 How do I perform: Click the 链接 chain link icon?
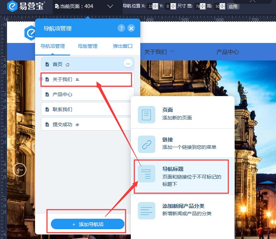[x=146, y=144]
